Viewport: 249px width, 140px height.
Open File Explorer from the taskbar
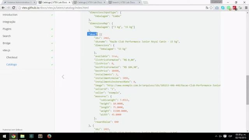click(23, 136)
